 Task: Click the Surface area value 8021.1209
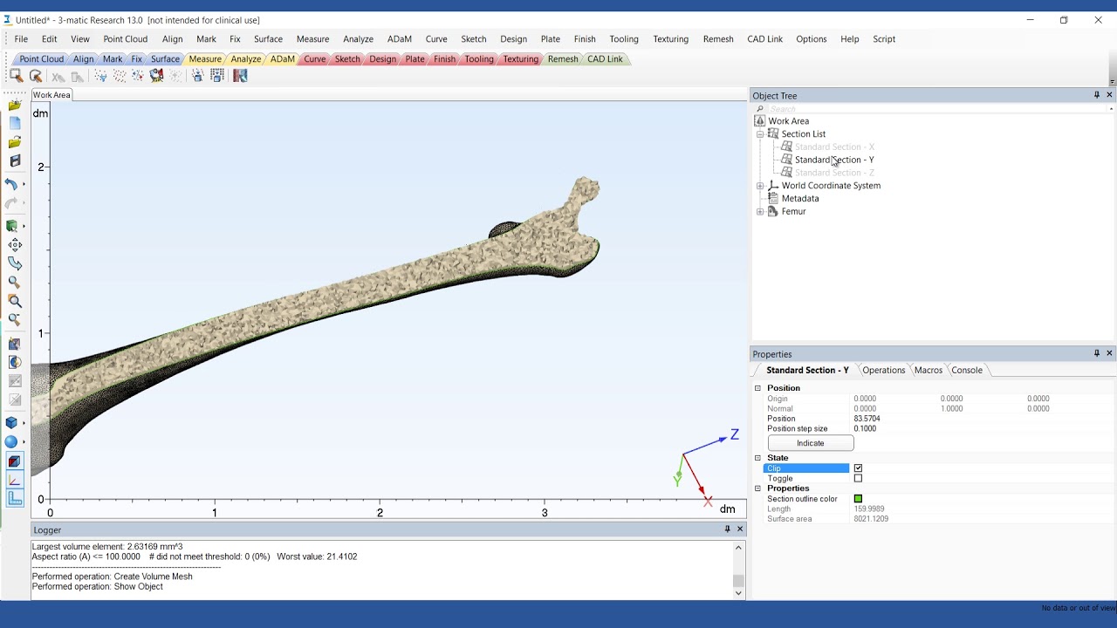[871, 519]
